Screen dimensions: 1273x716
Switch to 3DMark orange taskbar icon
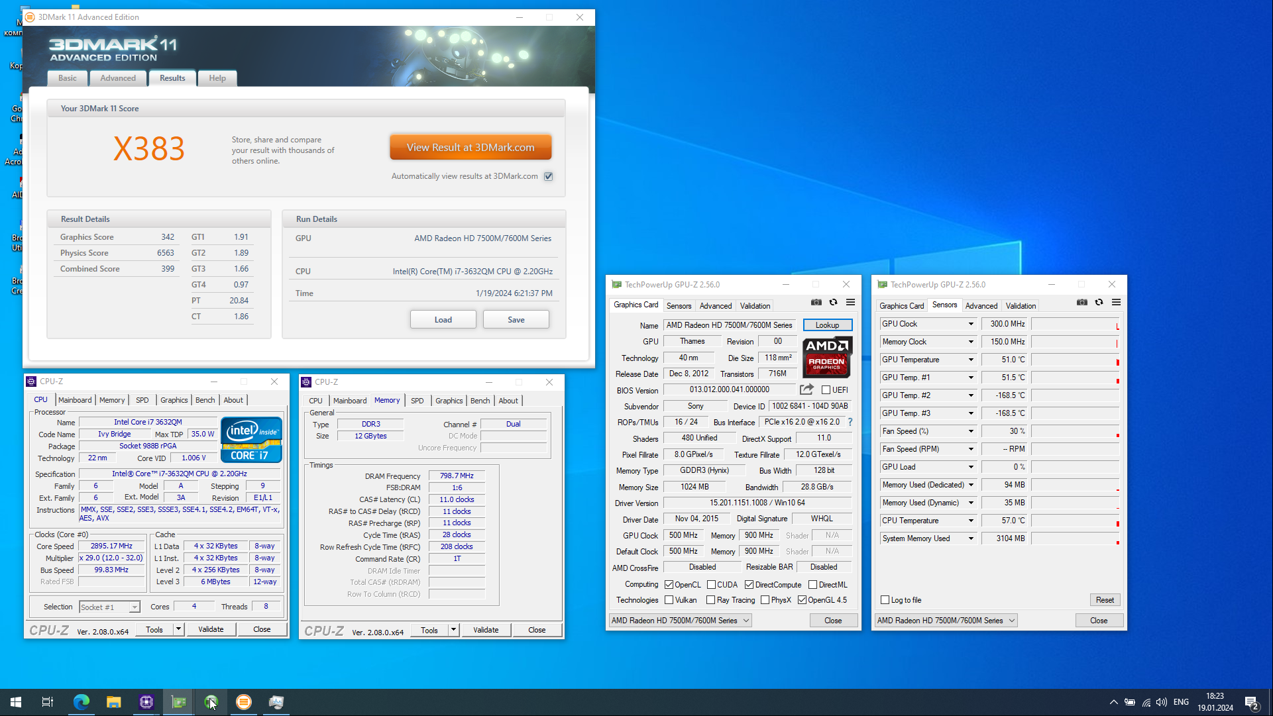pos(244,702)
